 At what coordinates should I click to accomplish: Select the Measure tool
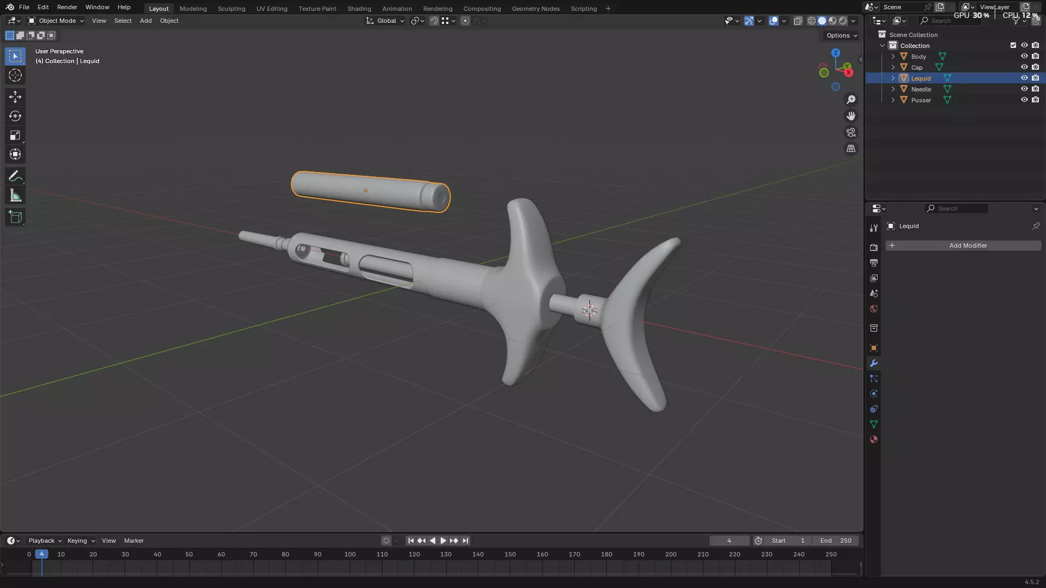click(15, 195)
